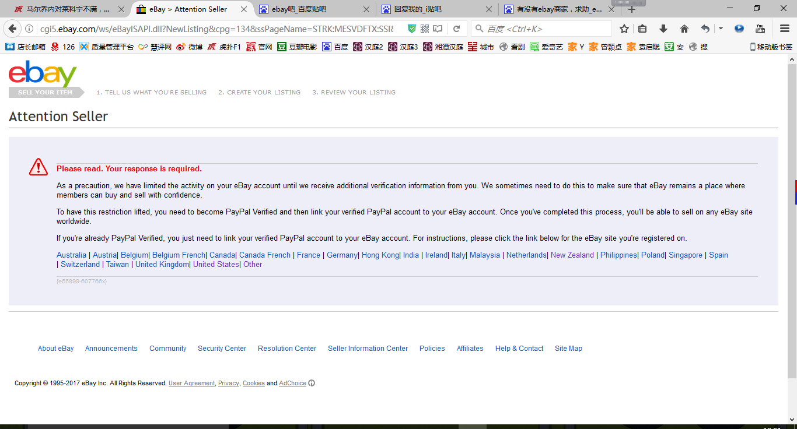Open the blue media player toolbar icon
The width and height of the screenshot is (797, 429).
[739, 29]
